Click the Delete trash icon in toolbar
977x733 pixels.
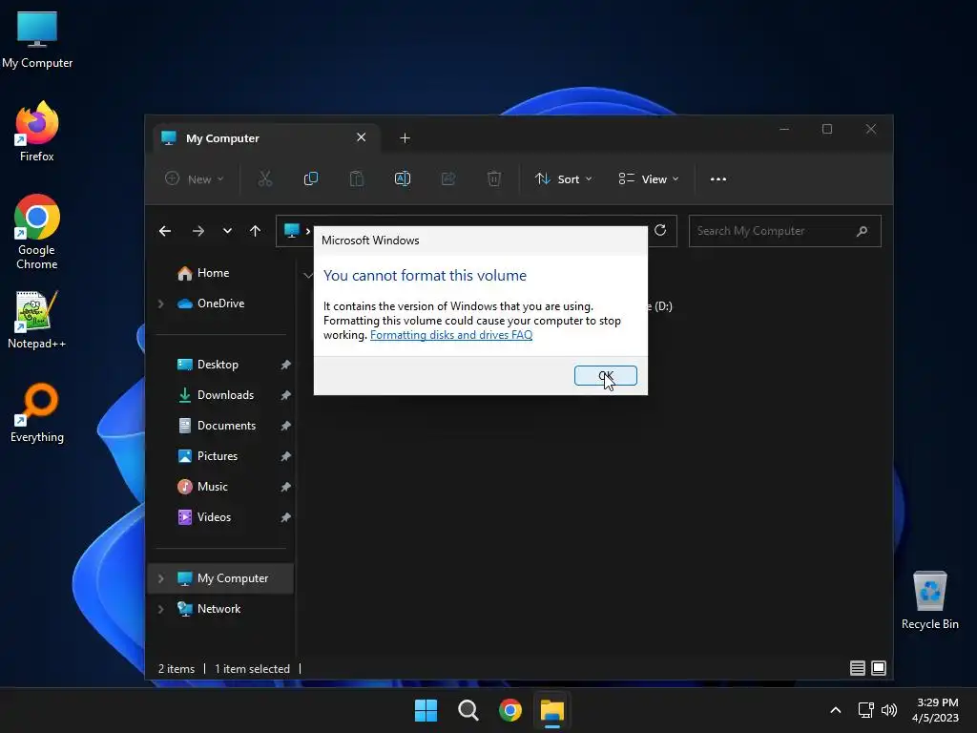[493, 178]
